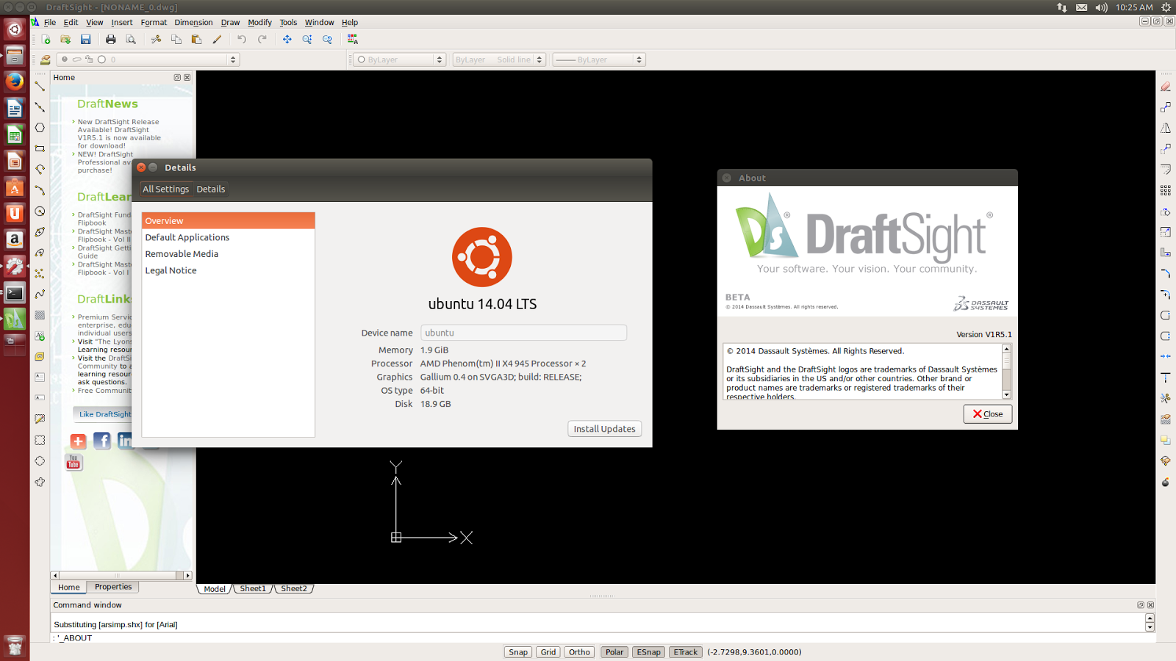This screenshot has height=661, width=1176.
Task: Select the Explode bomb tool
Action: [1166, 482]
